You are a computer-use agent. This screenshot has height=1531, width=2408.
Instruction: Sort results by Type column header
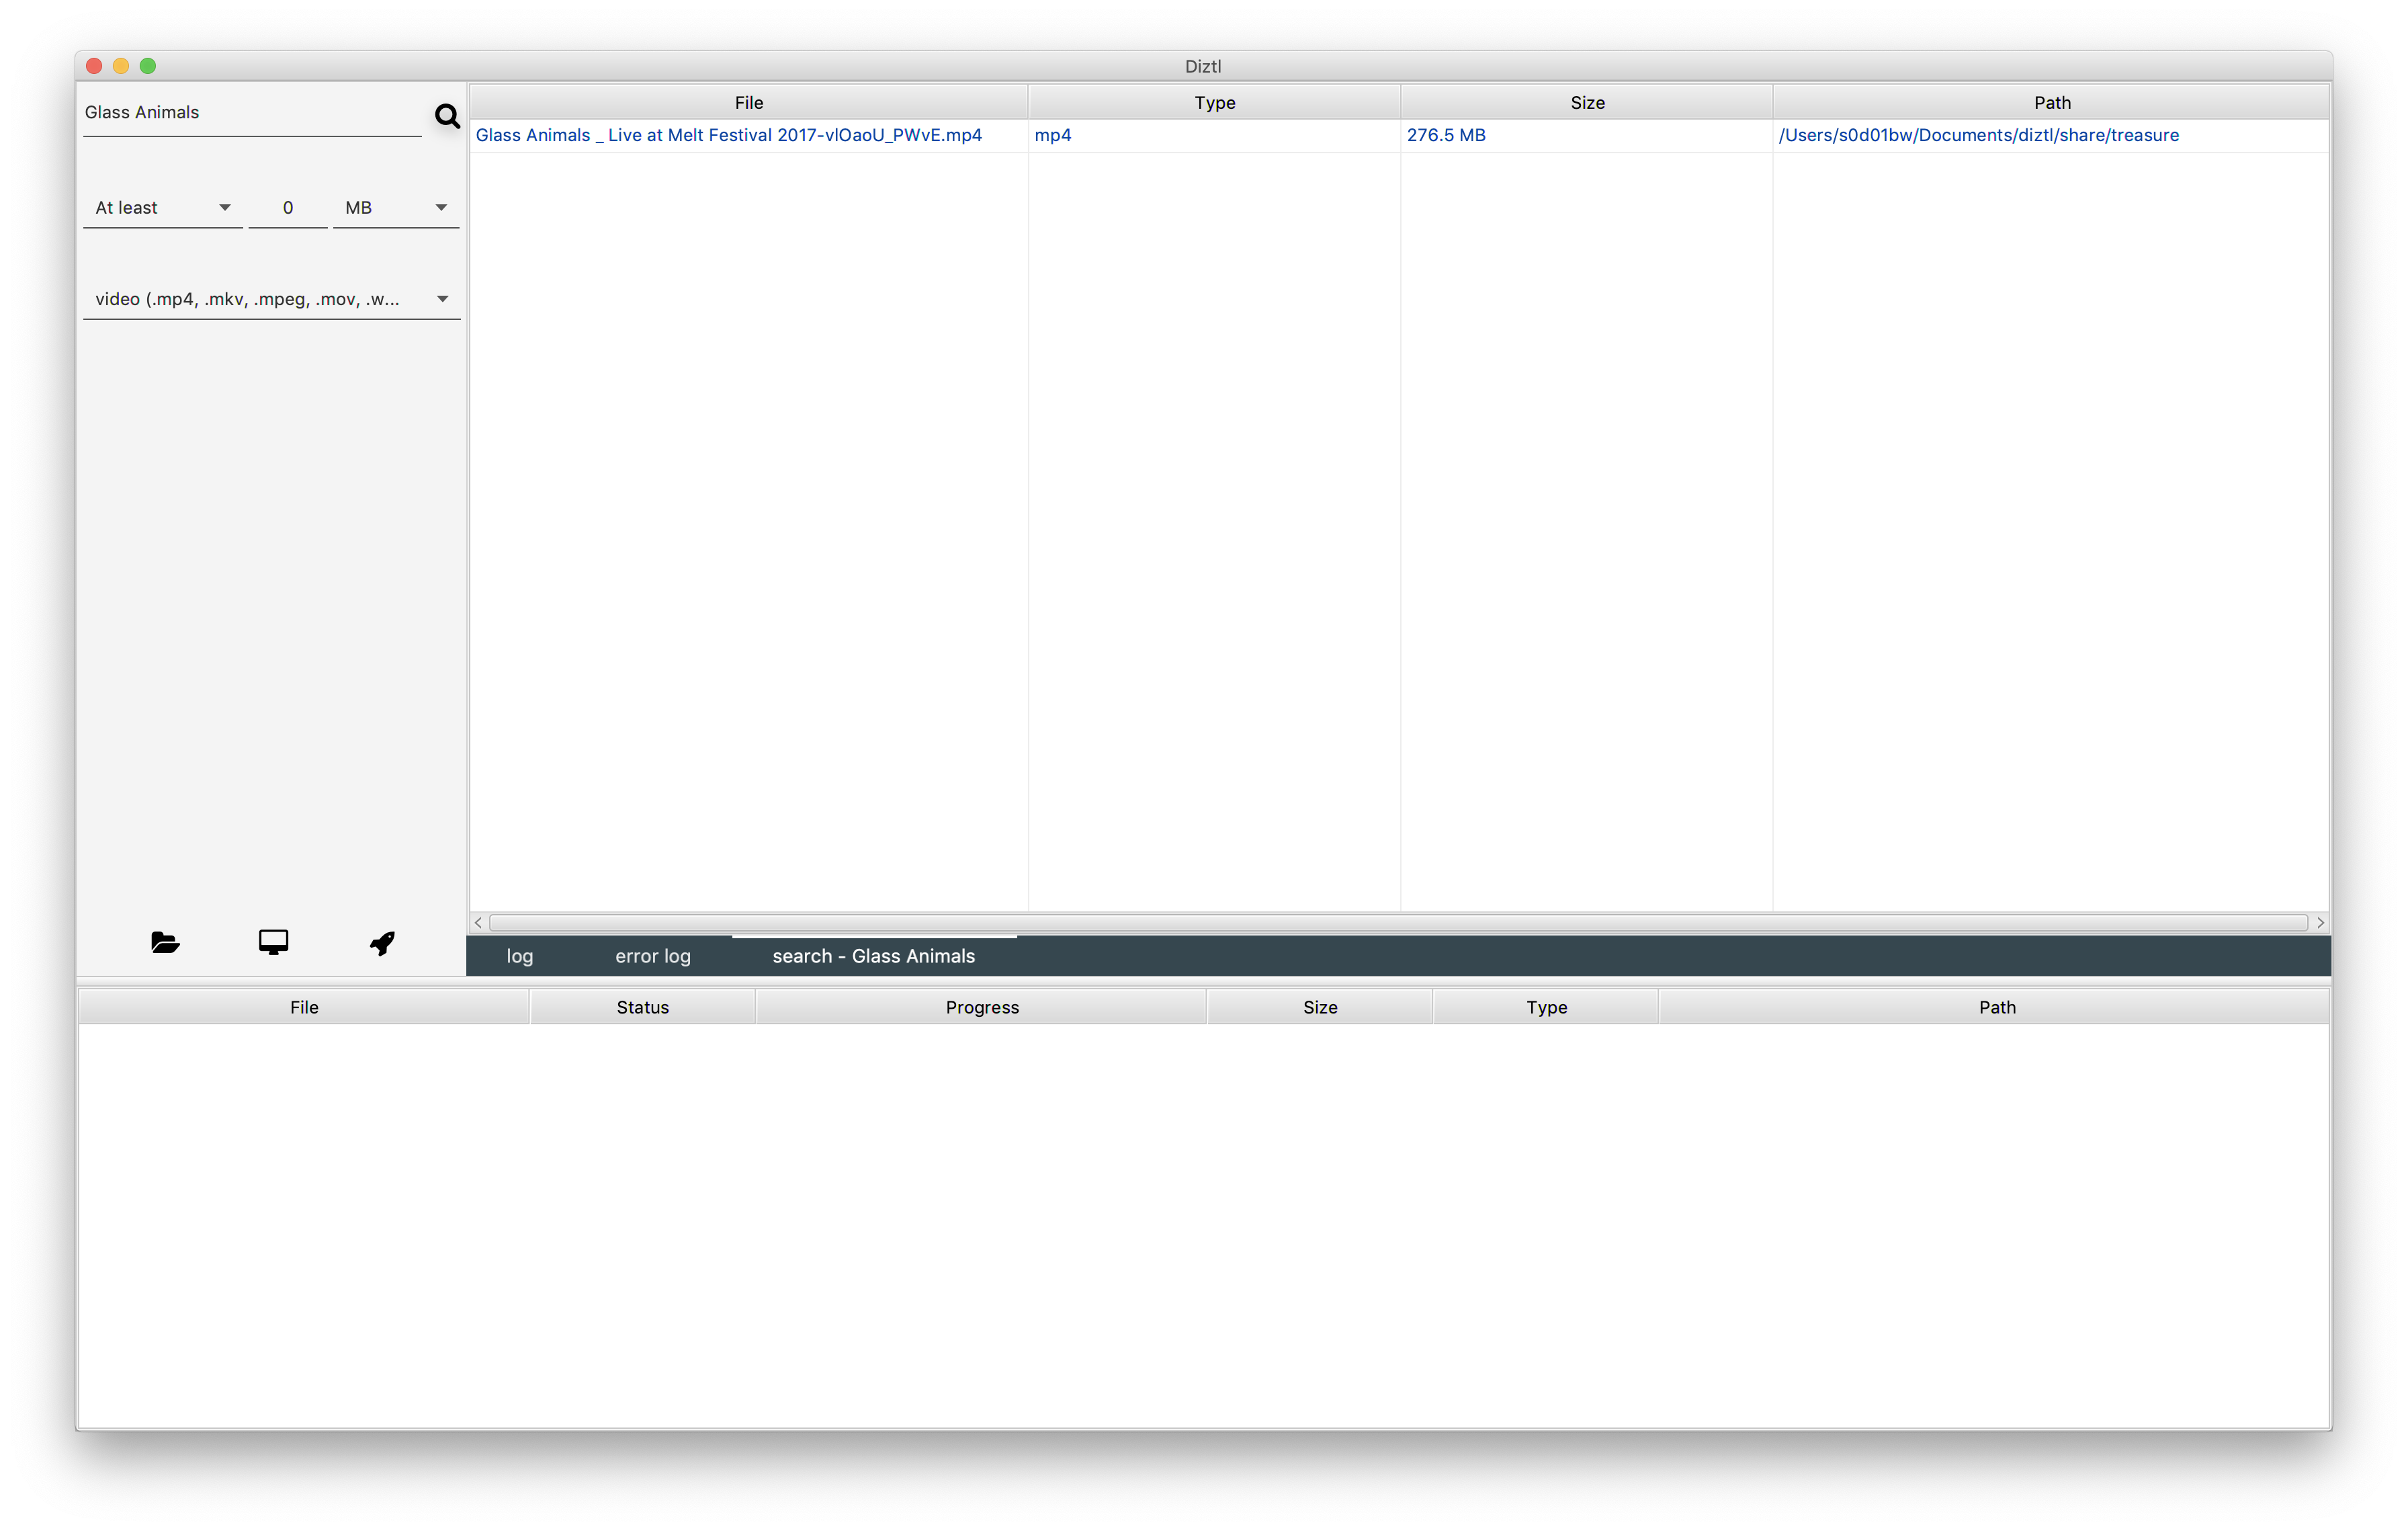[1214, 103]
